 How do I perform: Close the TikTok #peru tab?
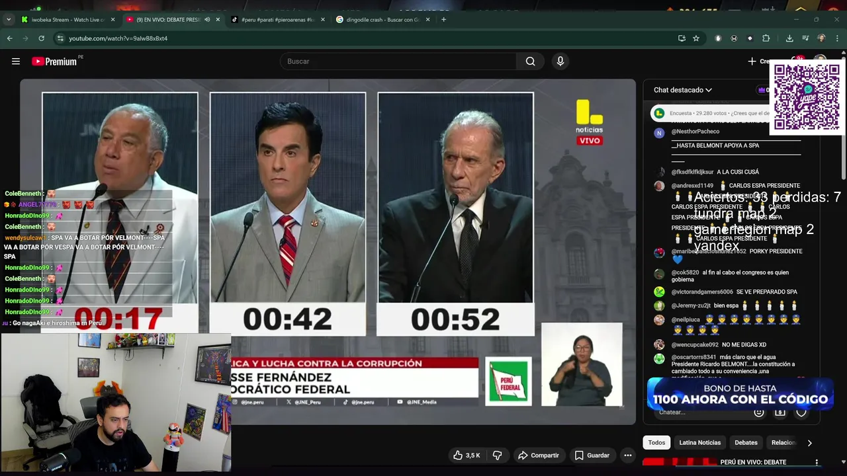(323, 19)
